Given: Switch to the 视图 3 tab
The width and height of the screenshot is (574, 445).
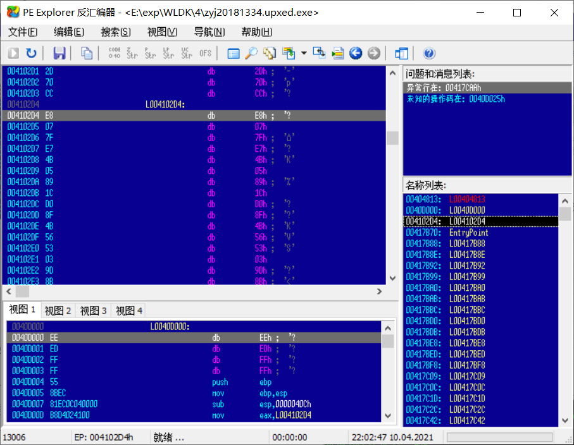Looking at the screenshot, I should (94, 311).
